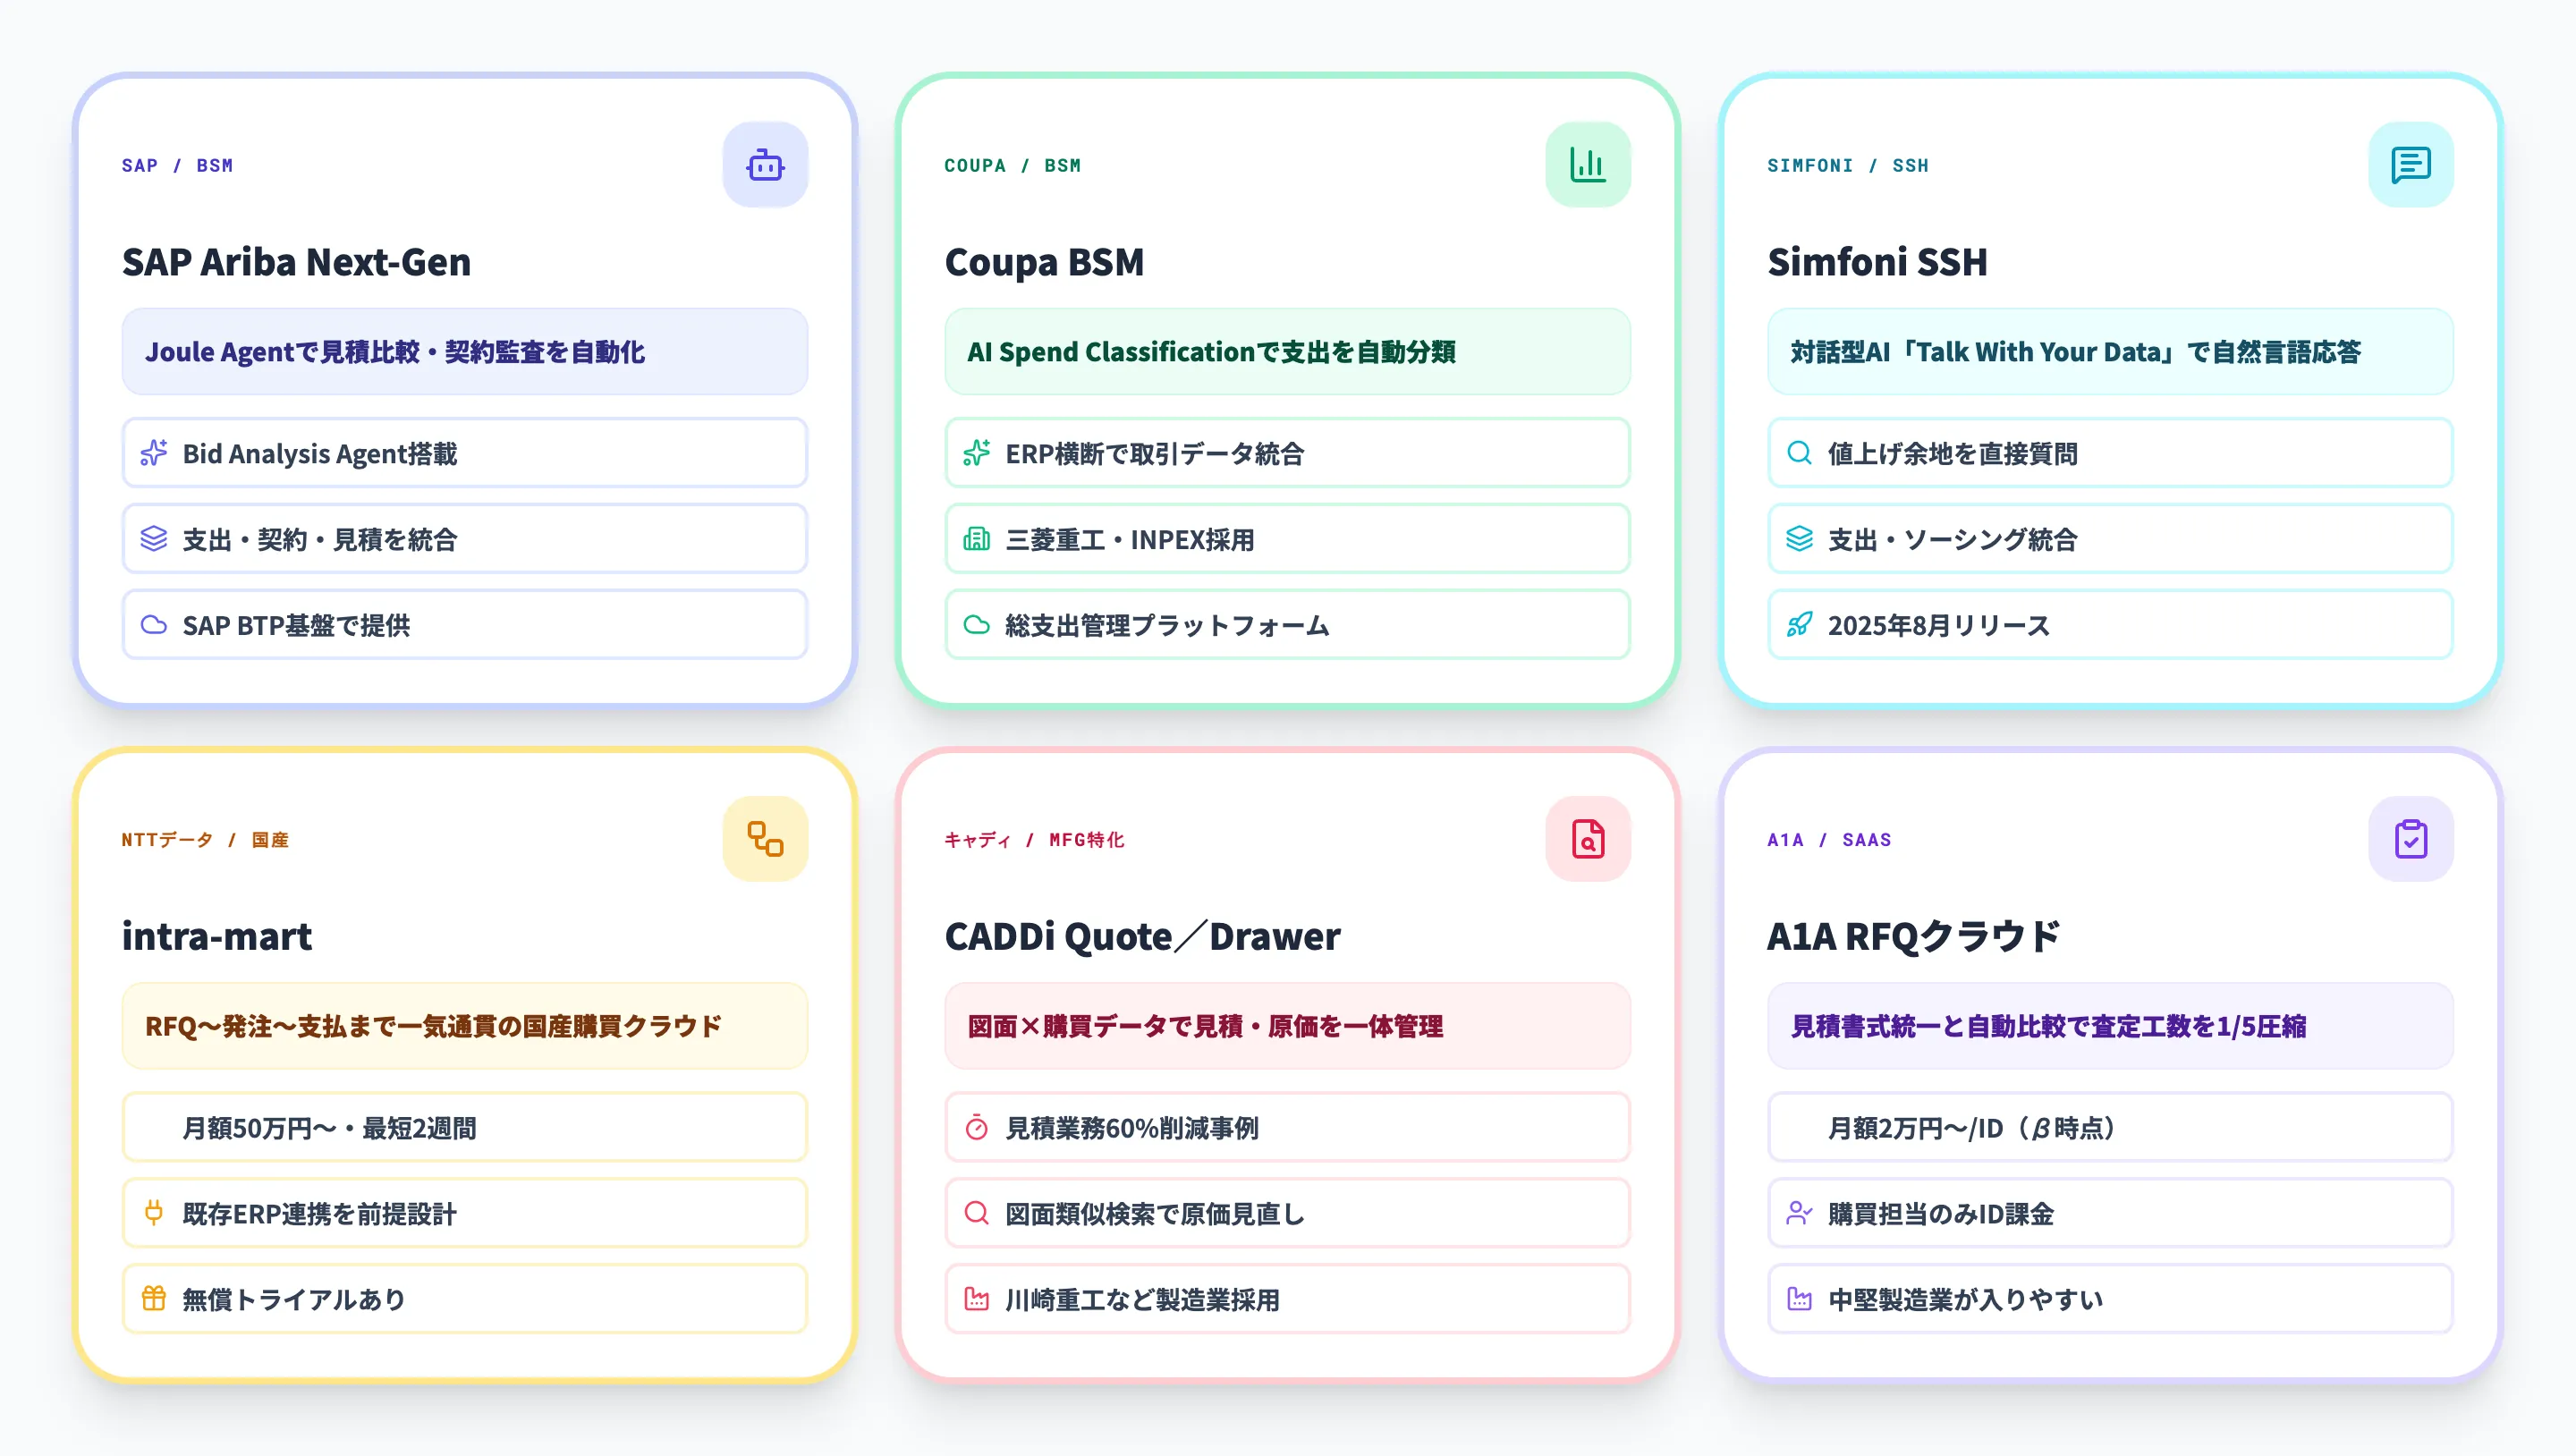Click the bar chart icon on Coupa card

point(1587,165)
